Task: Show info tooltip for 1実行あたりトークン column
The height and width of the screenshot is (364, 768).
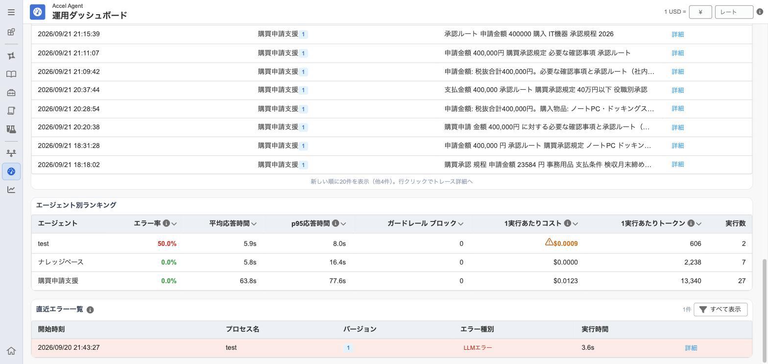Action: click(x=691, y=223)
